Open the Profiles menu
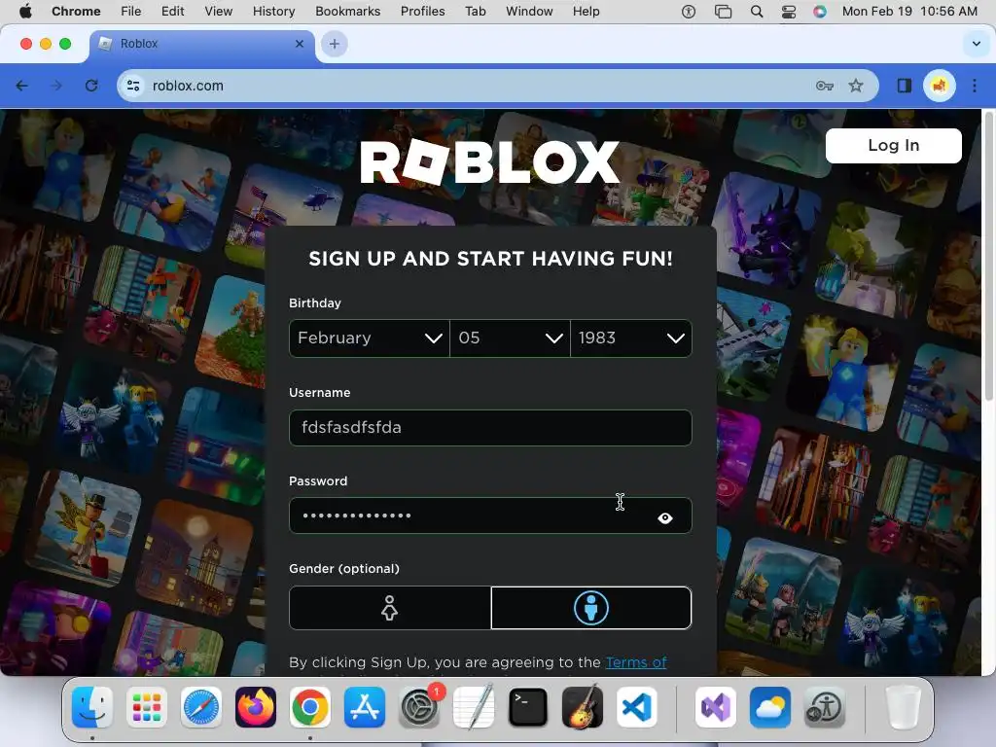 click(422, 11)
